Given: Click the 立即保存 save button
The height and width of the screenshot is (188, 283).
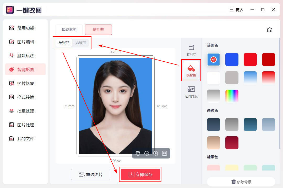Looking at the screenshot, I should (140, 174).
